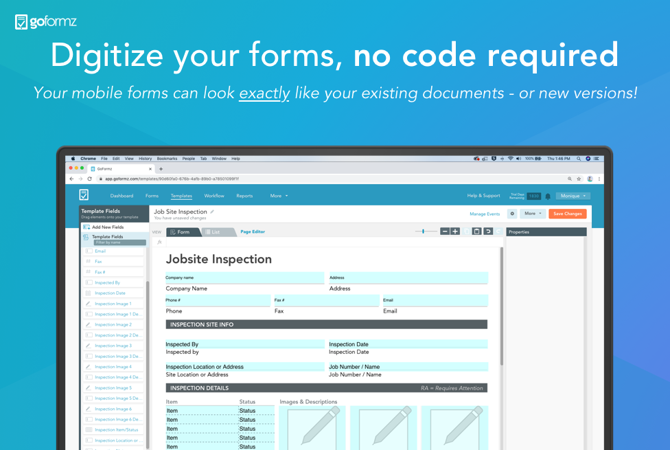This screenshot has width=670, height=450.
Task: Open the Monique user dropdown
Action: [x=573, y=196]
